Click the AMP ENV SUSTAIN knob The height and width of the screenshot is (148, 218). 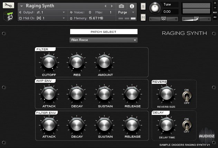(104, 94)
